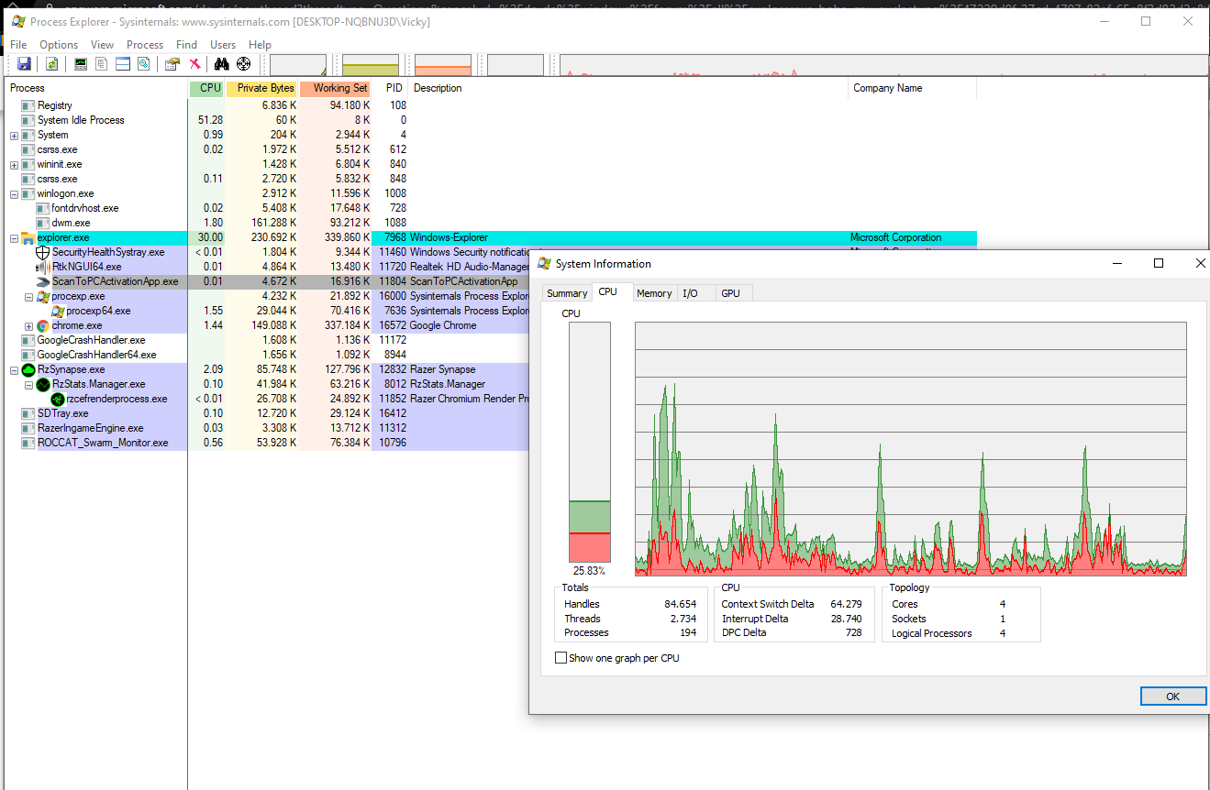Select the RazerIngameEngine.exe row
This screenshot has width=1210, height=790.
coord(268,428)
